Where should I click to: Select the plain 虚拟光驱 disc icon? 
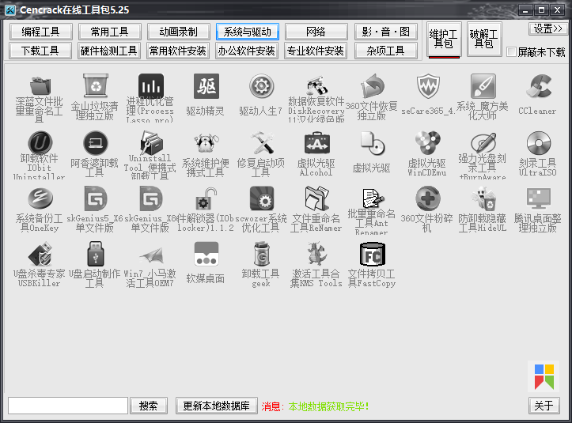tap(372, 143)
